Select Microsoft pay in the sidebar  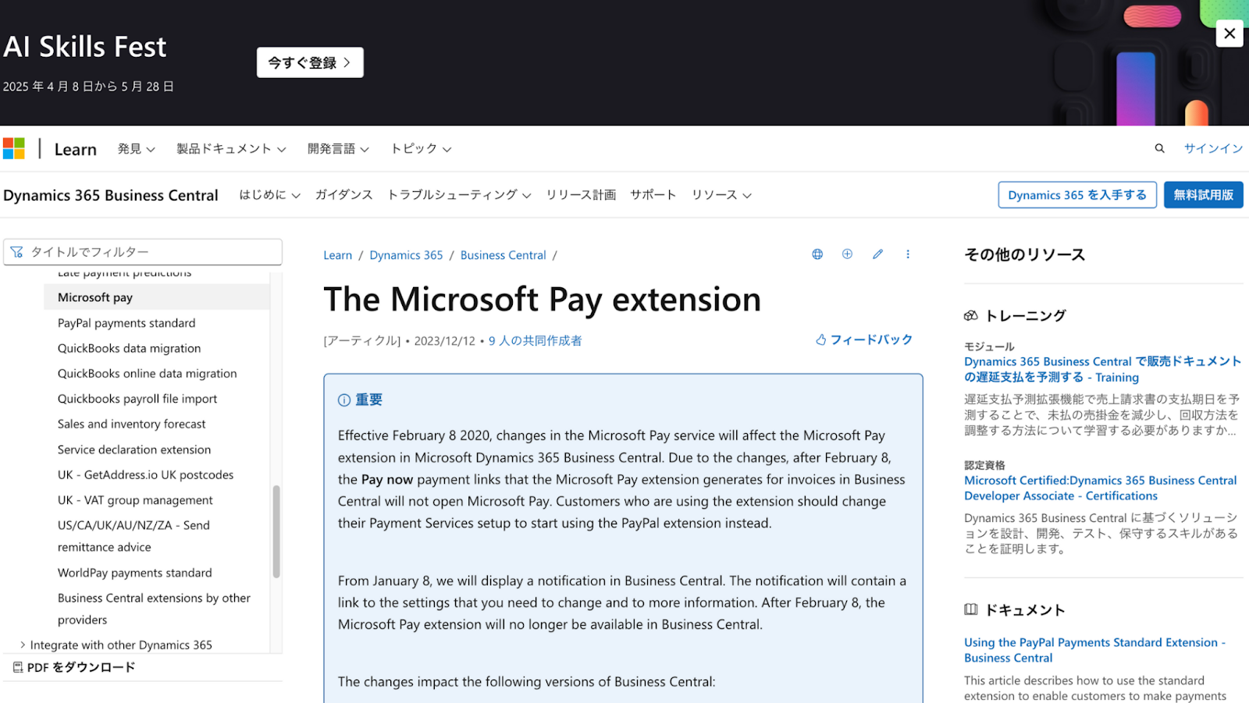(x=157, y=297)
